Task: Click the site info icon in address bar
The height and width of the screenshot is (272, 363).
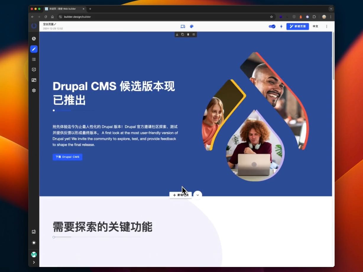Action: 60,17
